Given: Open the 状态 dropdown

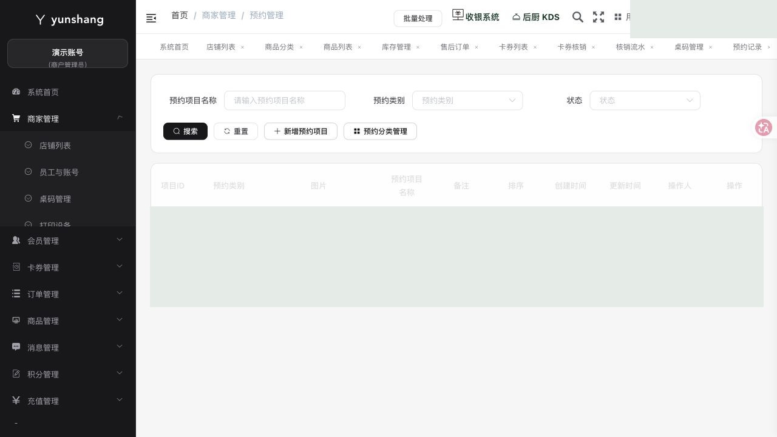Looking at the screenshot, I should tap(645, 100).
